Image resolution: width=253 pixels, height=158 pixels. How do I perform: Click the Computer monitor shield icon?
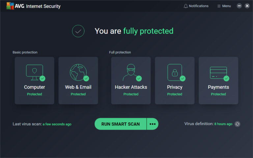click(x=34, y=72)
